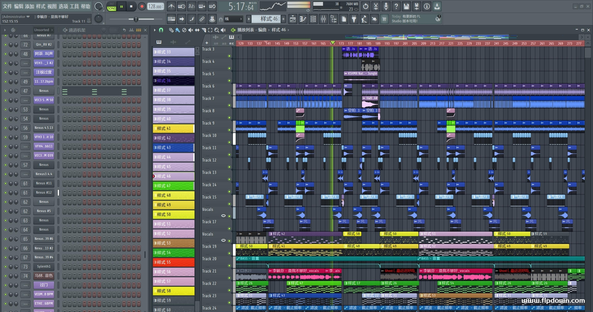593x312 pixels.
Task: Open the Unsorted channel filter dropdown
Action: click(x=43, y=30)
